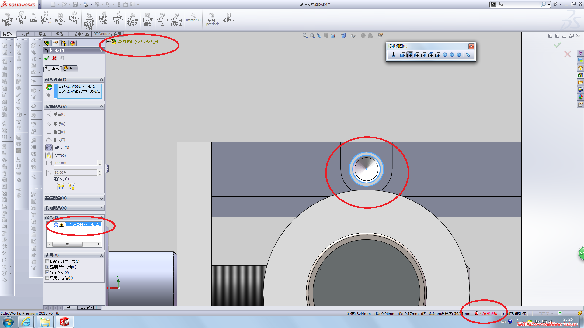Click the 智能扣件 (Smart Fasteners) icon

tap(60, 20)
